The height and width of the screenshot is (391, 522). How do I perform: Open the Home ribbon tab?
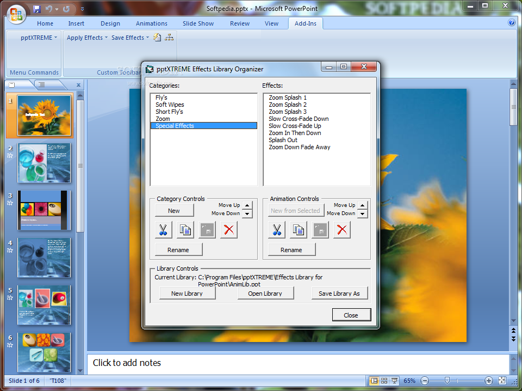(45, 23)
